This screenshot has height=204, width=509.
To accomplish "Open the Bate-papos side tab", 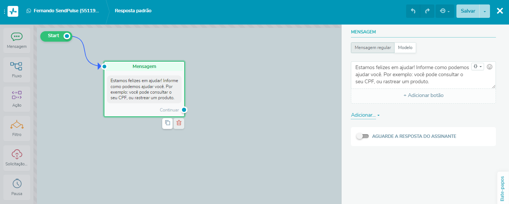I will 503,188.
